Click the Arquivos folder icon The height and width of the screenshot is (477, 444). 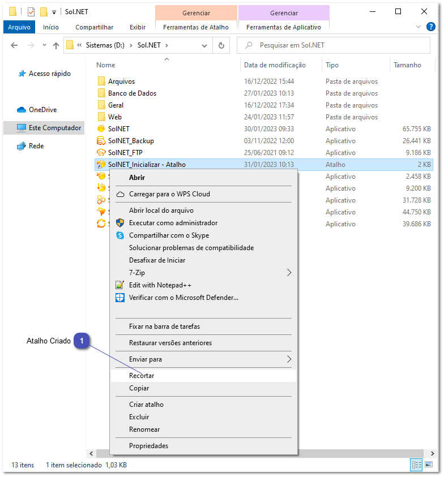101,81
